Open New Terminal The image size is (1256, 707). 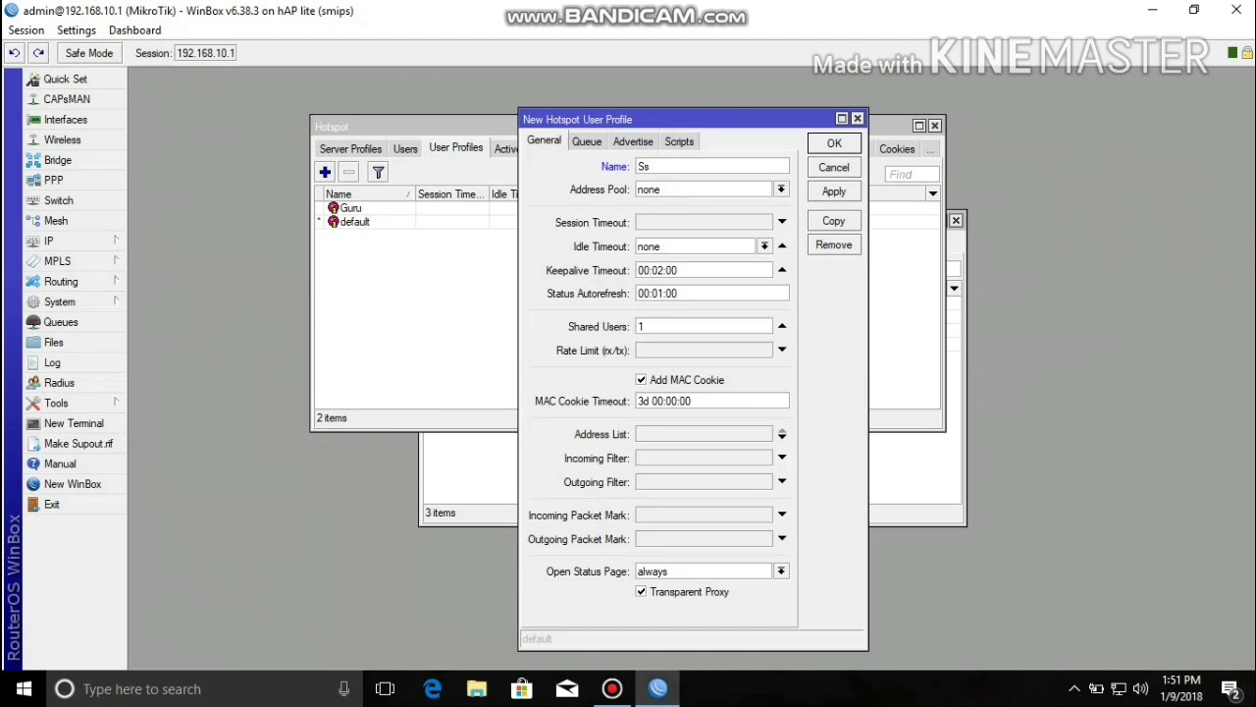coord(74,423)
